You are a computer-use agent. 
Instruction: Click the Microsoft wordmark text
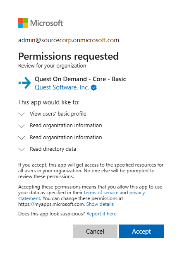click(x=46, y=23)
